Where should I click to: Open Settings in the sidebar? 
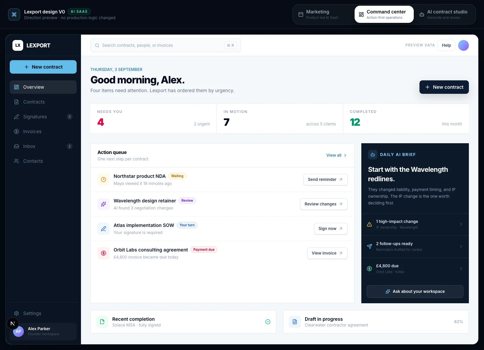click(x=43, y=313)
